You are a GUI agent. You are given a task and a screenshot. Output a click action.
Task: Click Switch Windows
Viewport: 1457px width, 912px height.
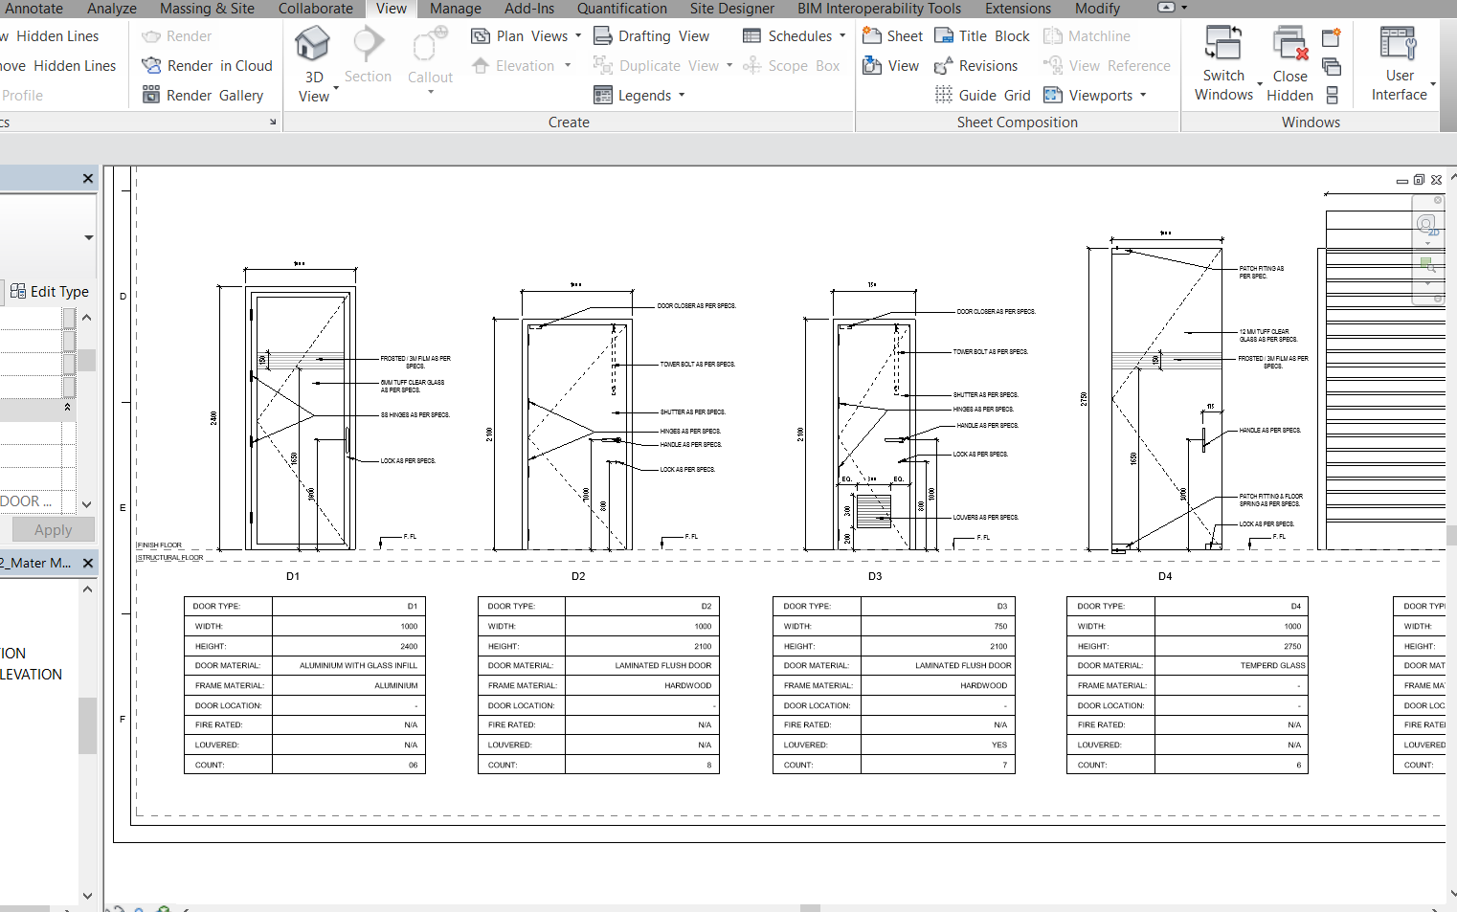click(1223, 62)
